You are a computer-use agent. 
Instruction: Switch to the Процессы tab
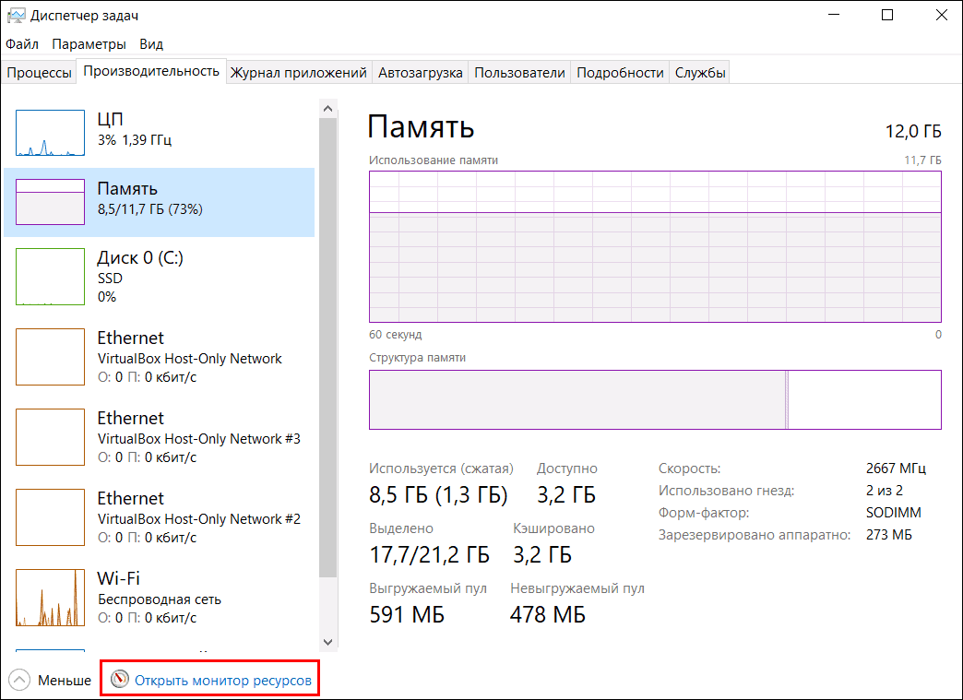(x=39, y=73)
